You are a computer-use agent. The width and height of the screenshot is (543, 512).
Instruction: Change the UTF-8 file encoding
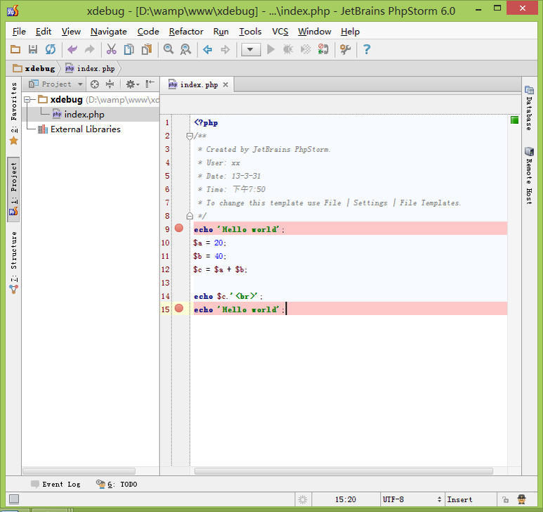412,499
